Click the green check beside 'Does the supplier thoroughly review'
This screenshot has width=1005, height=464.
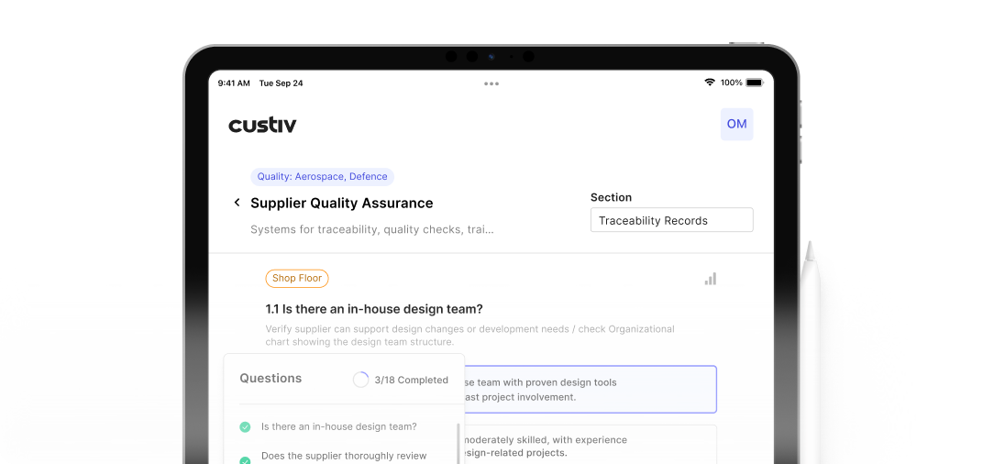pyautogui.click(x=245, y=460)
